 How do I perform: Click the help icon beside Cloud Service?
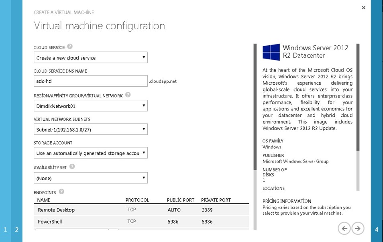click(x=70, y=47)
